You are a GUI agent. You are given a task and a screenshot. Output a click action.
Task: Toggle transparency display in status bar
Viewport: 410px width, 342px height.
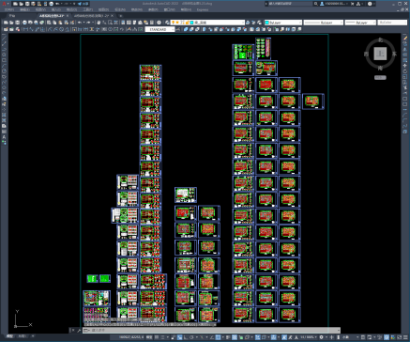click(235, 337)
